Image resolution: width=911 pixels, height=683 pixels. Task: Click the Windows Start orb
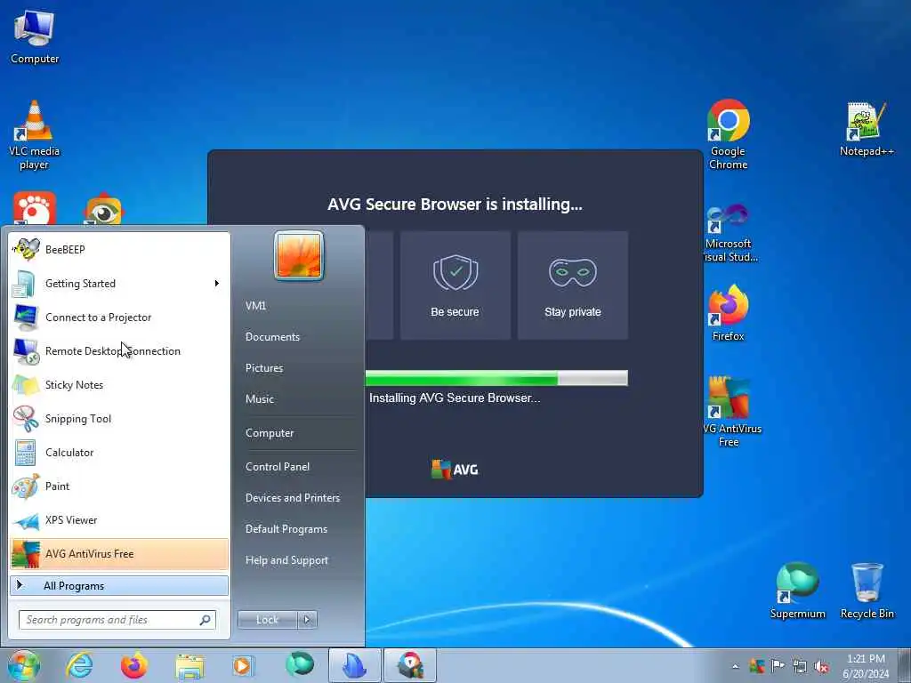(x=24, y=665)
